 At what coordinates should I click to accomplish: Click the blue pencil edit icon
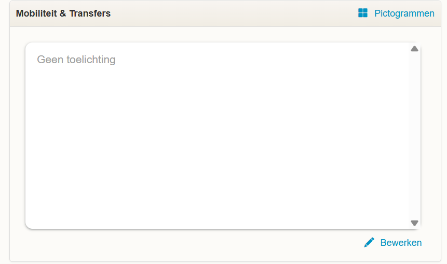coord(369,242)
